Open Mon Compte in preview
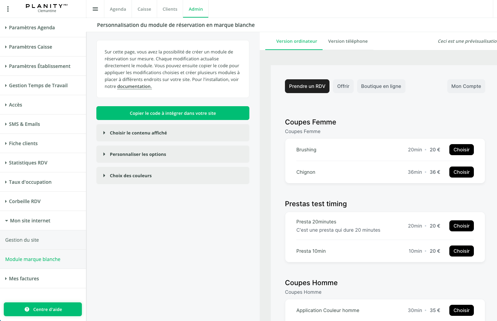This screenshot has width=497, height=321. pyautogui.click(x=466, y=86)
